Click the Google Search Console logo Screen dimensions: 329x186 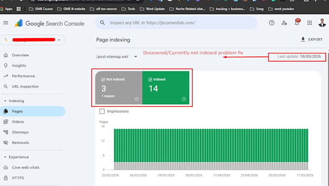(49, 23)
